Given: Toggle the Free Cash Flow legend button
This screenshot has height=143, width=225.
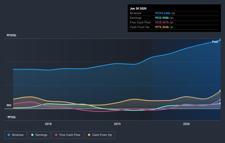Looking at the screenshot, I should point(68,135).
